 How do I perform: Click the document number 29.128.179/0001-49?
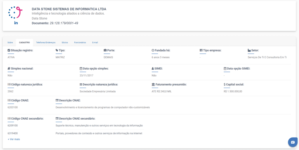(x=64, y=23)
